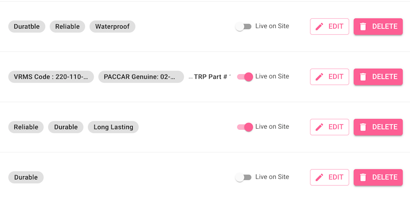Screen dimensions: 410x200
Task: Select the Long Lasting tag chip
Action: (x=113, y=127)
